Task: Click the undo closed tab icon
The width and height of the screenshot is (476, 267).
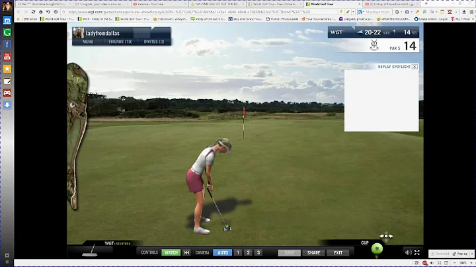Action: 48,12
